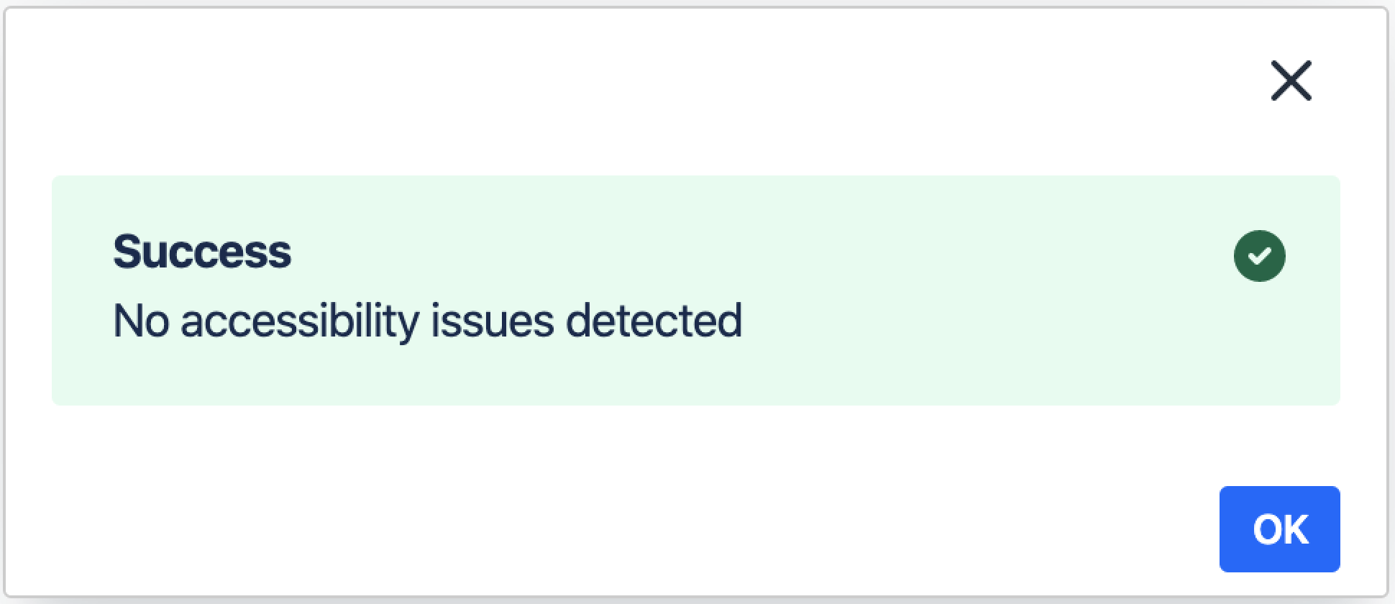Click the word 'accessibility' in the message
The height and width of the screenshot is (604, 1395).
point(300,321)
